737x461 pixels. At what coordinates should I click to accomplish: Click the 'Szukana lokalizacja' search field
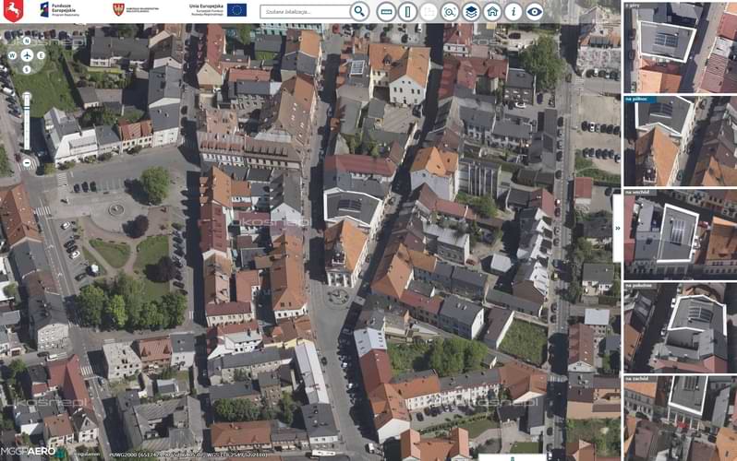[x=305, y=11]
